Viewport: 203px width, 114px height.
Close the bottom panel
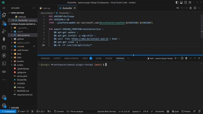tap(199, 58)
